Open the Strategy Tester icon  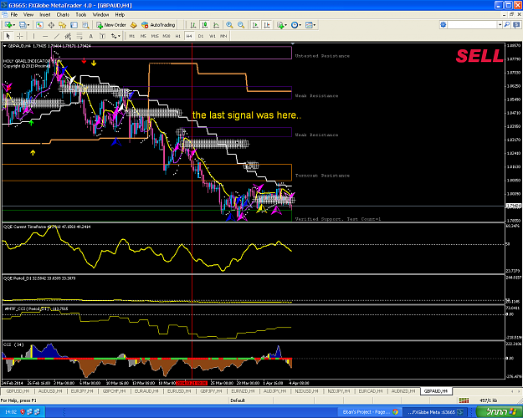pyautogui.click(x=85, y=25)
